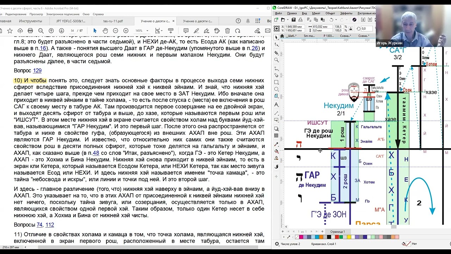The image size is (451, 254).
Task: Follow the Вопрос 129 link
Action: click(37, 71)
